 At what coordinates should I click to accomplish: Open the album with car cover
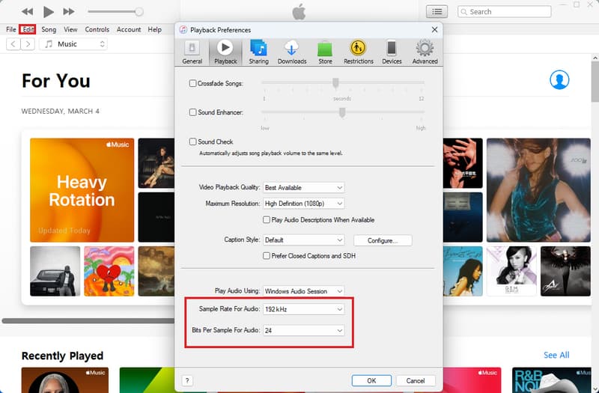tap(55, 271)
